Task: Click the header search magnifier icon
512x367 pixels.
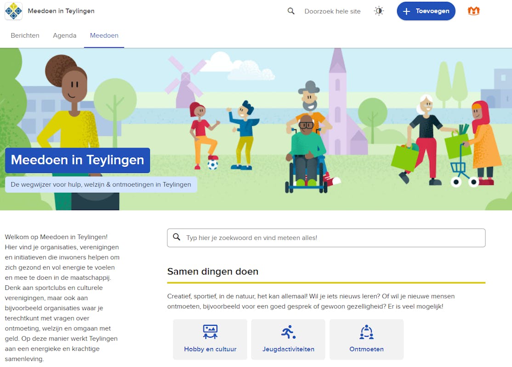Action: (290, 11)
